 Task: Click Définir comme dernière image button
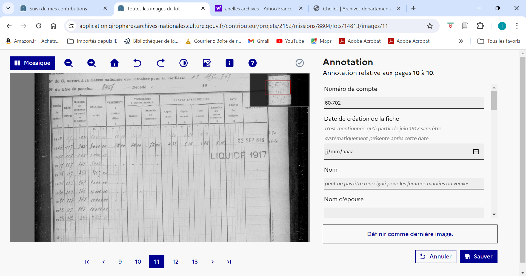point(410,234)
